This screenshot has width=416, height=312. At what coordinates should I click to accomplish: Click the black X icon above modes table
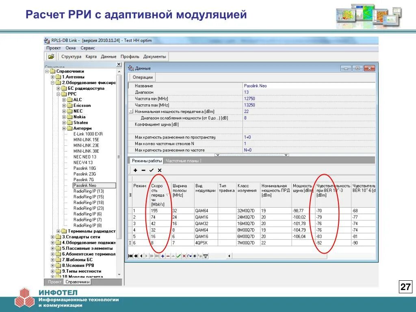(x=159, y=170)
